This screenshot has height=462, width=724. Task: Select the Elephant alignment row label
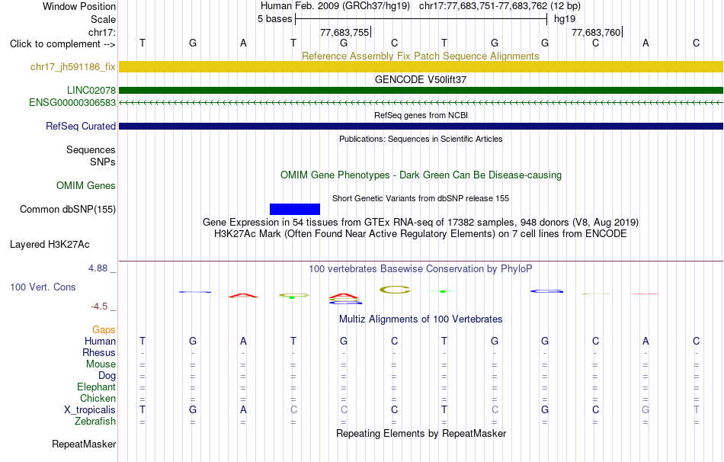click(96, 387)
